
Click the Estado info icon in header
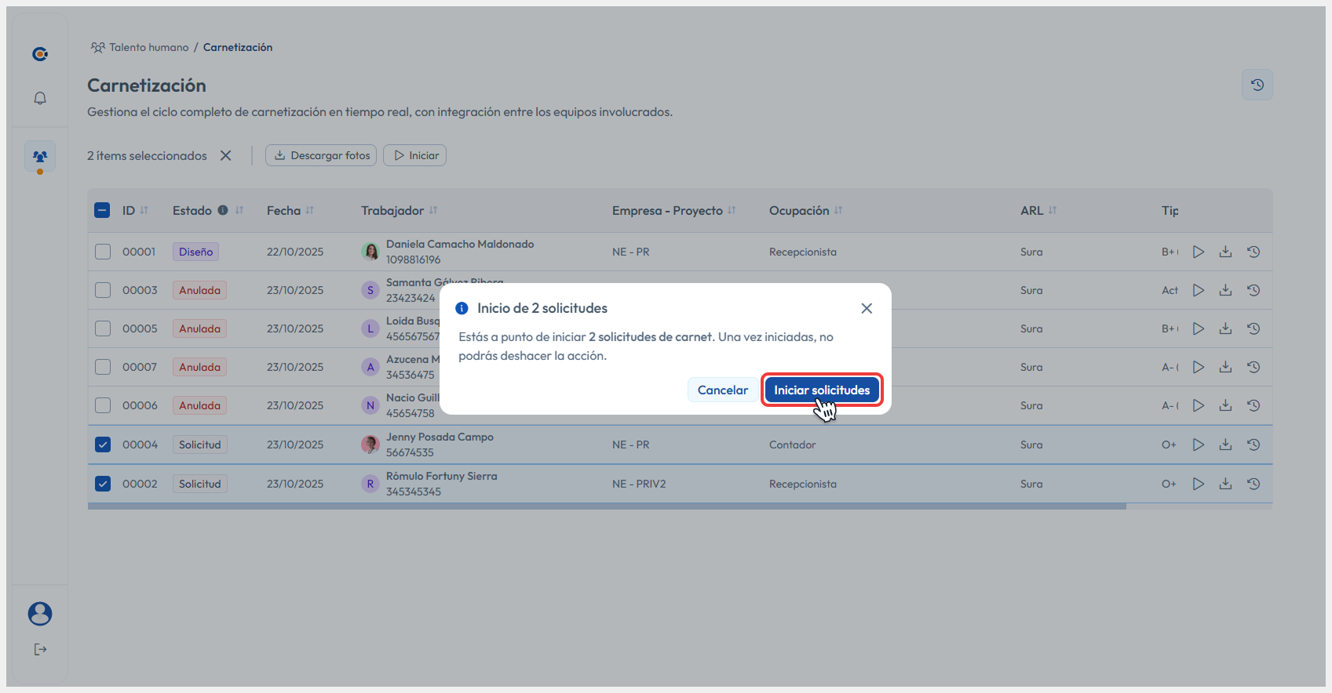223,210
